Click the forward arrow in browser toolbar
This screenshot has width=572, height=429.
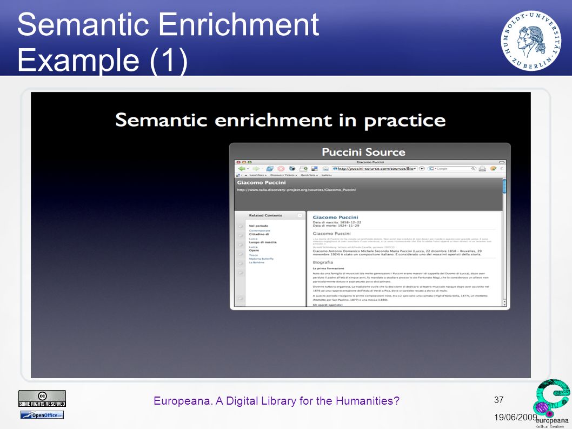[x=256, y=169]
